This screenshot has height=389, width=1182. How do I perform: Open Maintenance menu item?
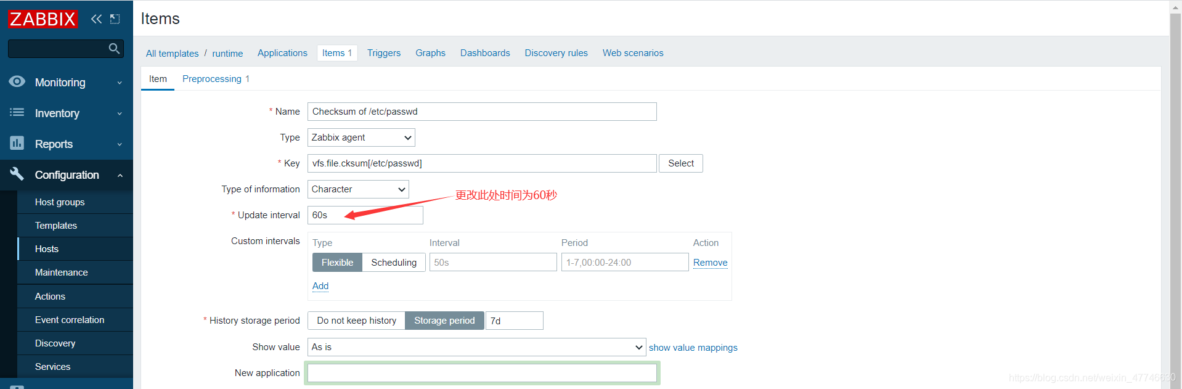pyautogui.click(x=75, y=272)
